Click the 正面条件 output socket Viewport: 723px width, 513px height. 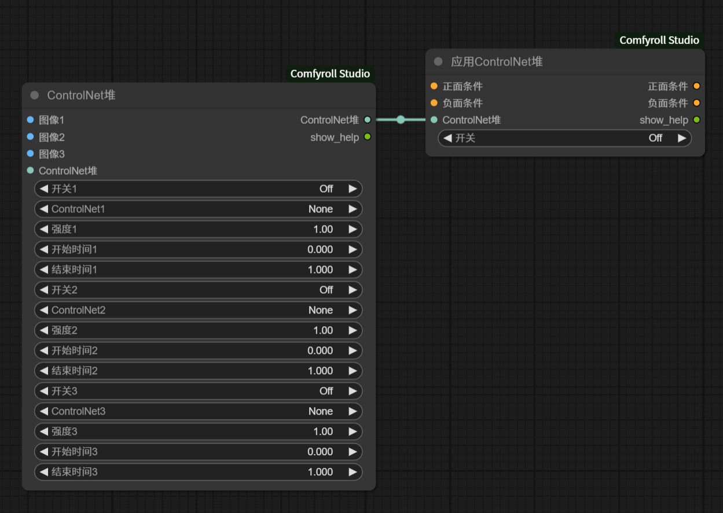[x=696, y=86]
